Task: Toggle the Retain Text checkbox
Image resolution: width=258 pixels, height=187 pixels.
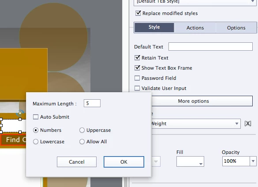Action: [137, 58]
